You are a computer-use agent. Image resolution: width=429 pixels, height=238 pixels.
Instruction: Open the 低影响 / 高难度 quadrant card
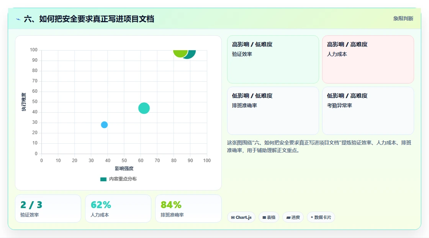(368, 111)
